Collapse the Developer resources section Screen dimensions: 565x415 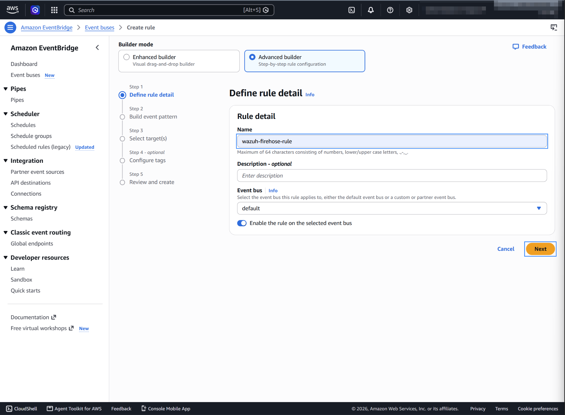point(6,258)
